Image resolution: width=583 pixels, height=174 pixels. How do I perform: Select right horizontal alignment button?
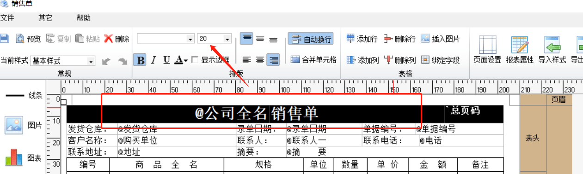(x=273, y=60)
